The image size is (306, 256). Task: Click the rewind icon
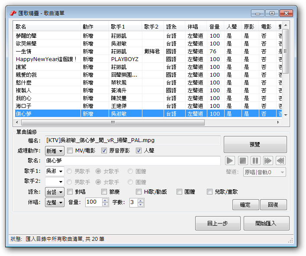(281, 161)
